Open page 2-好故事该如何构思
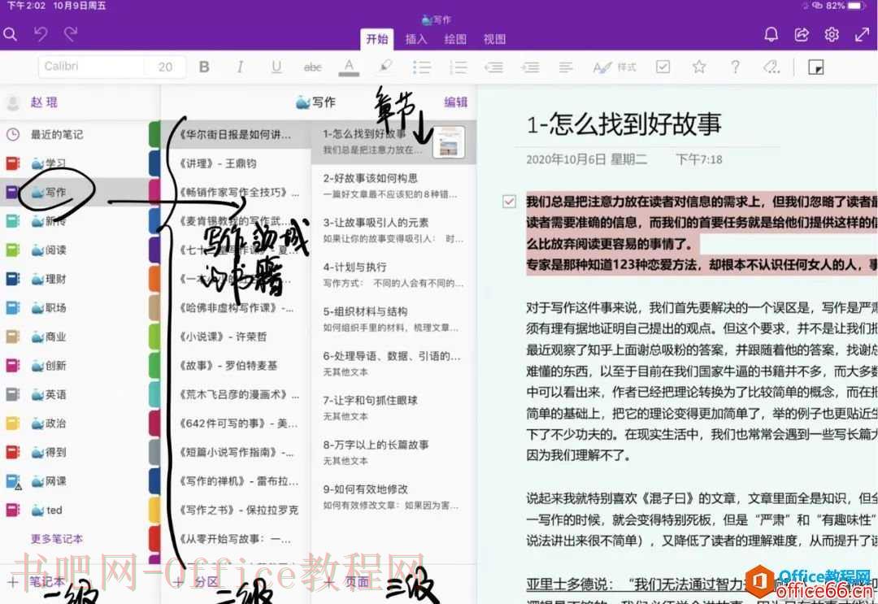 click(x=393, y=186)
